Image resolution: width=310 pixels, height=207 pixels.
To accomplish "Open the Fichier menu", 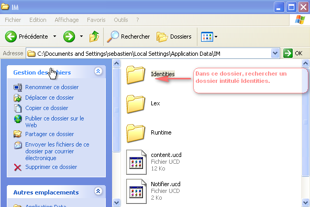I will point(13,20).
